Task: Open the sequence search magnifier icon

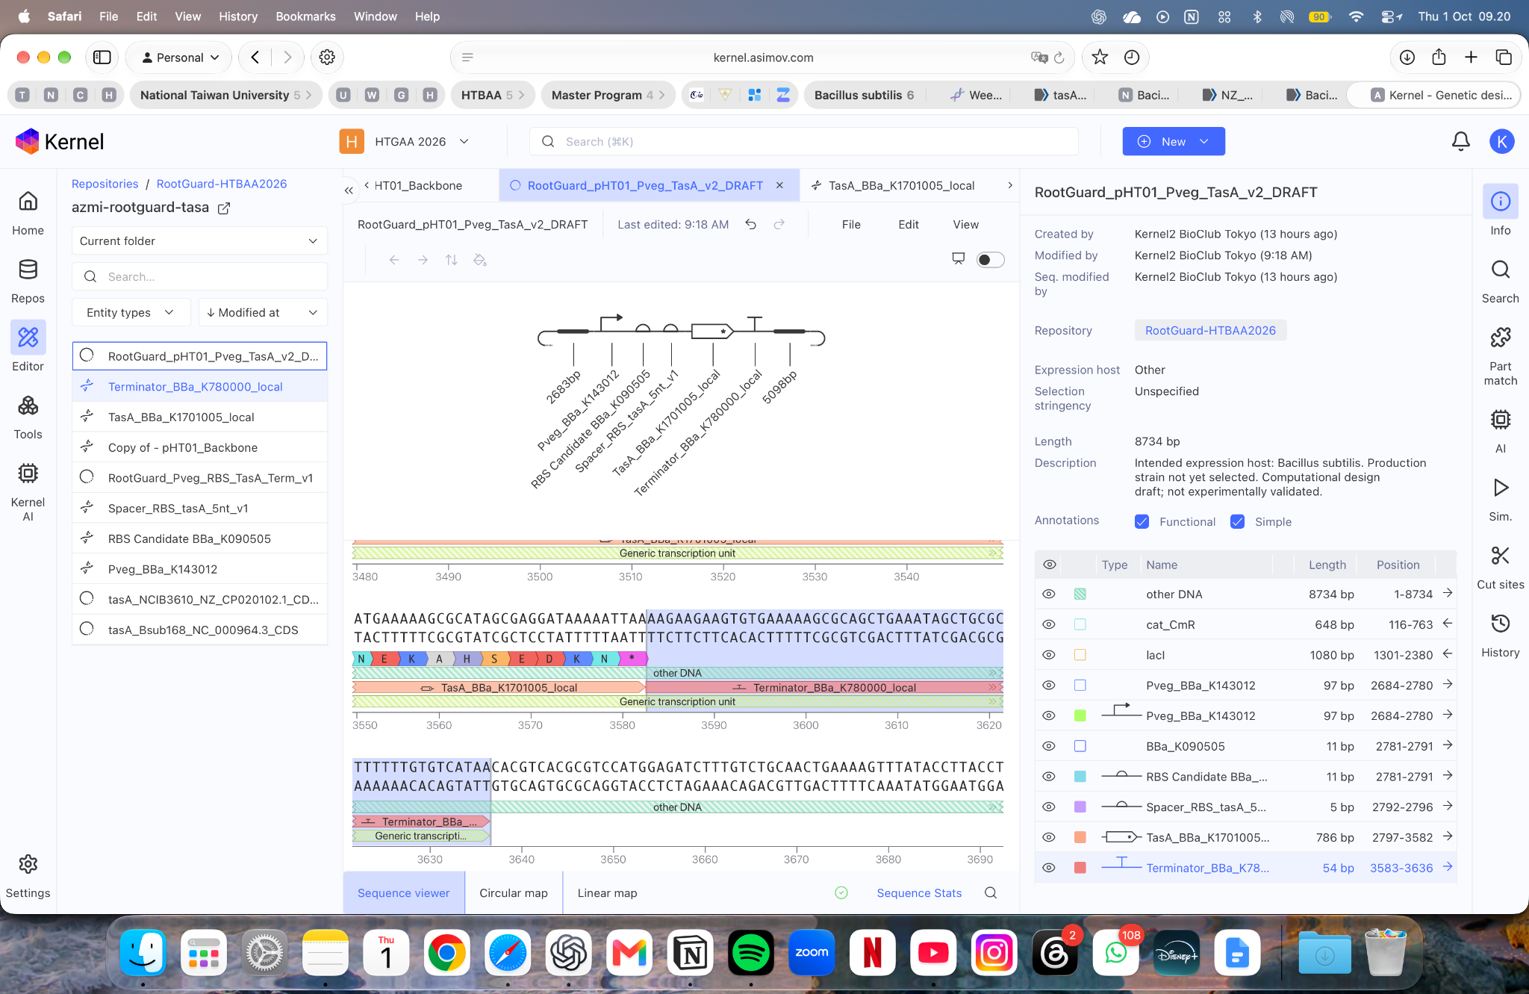Action: (991, 892)
